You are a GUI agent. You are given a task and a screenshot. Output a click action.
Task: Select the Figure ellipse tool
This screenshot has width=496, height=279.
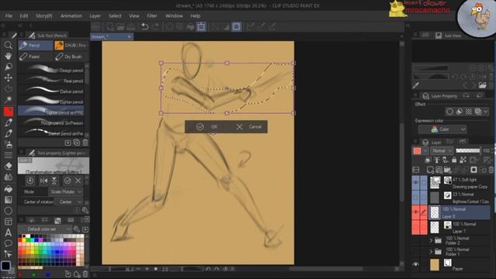(x=9, y=211)
